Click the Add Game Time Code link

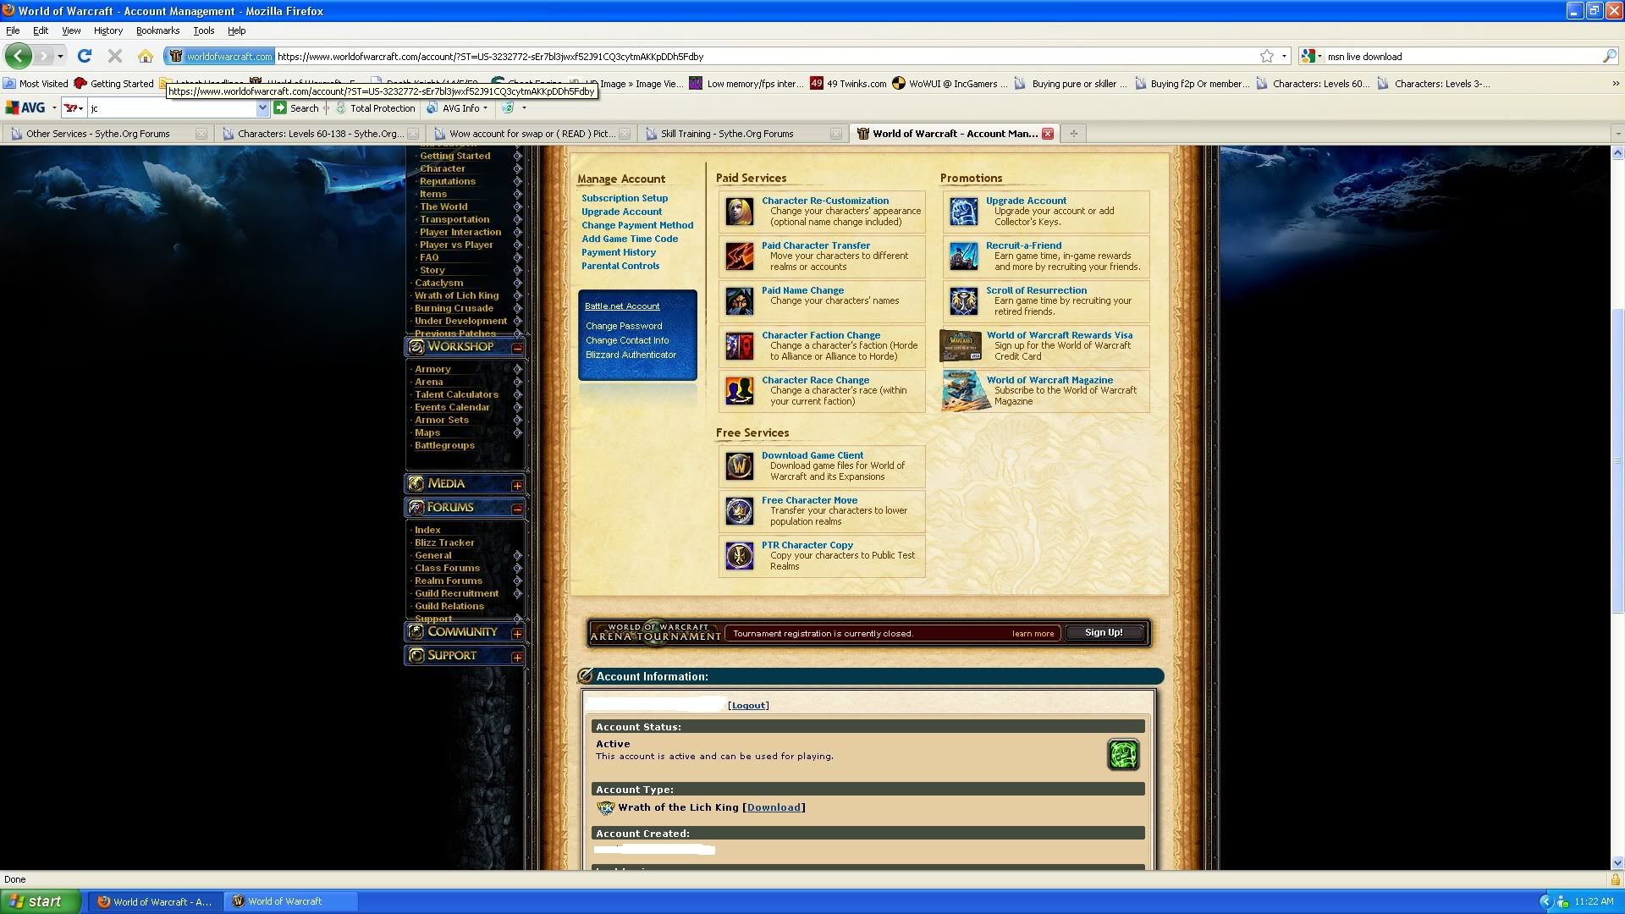coord(630,239)
